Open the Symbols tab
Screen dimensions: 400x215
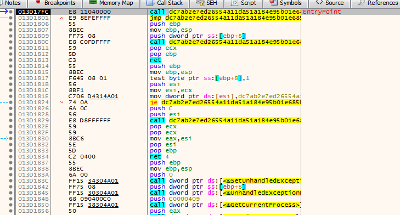(x=285, y=3)
